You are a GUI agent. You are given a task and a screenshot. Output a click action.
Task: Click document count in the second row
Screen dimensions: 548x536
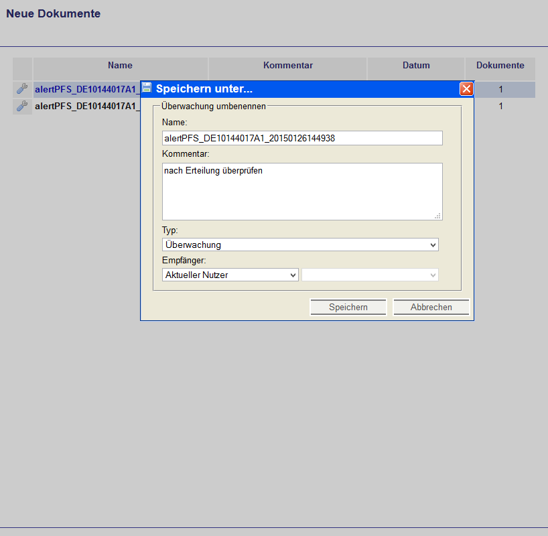(x=500, y=106)
